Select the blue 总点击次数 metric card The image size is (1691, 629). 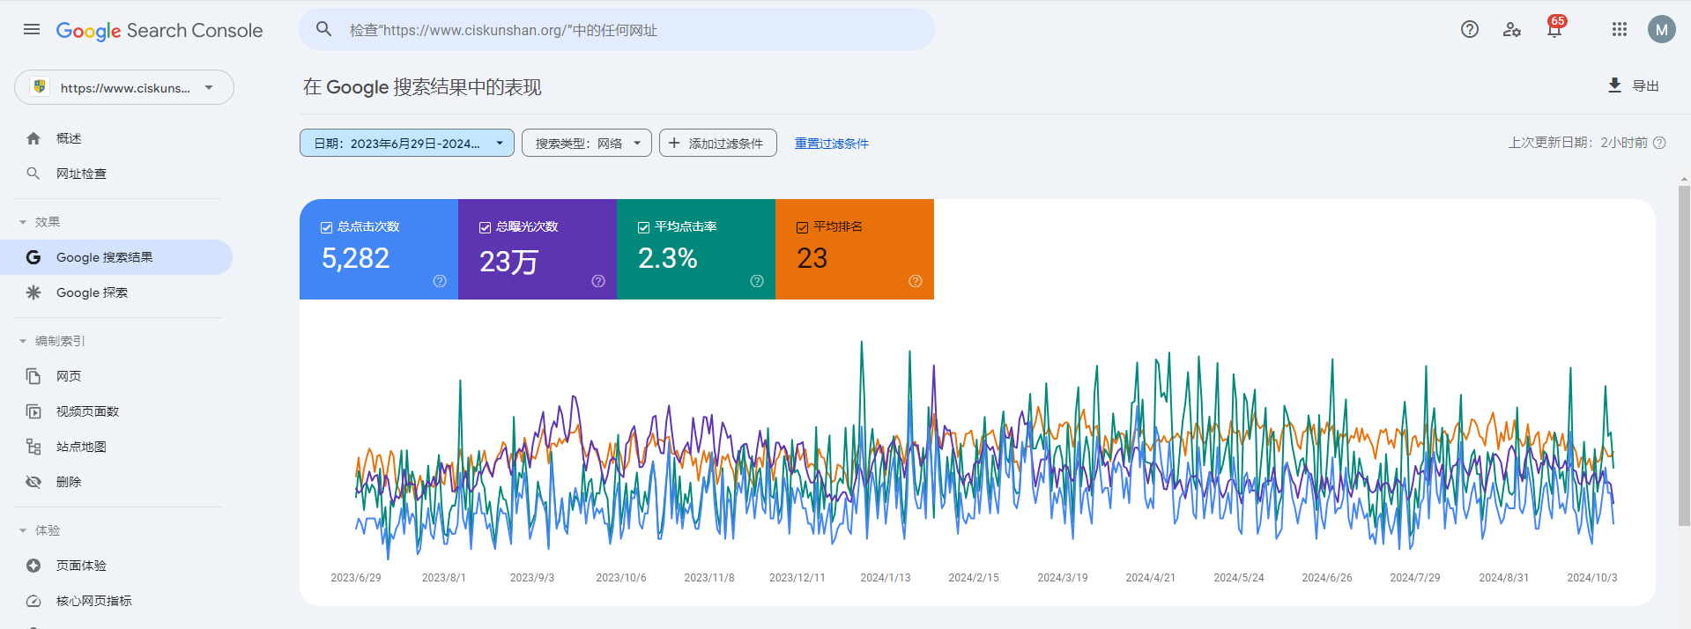379,249
